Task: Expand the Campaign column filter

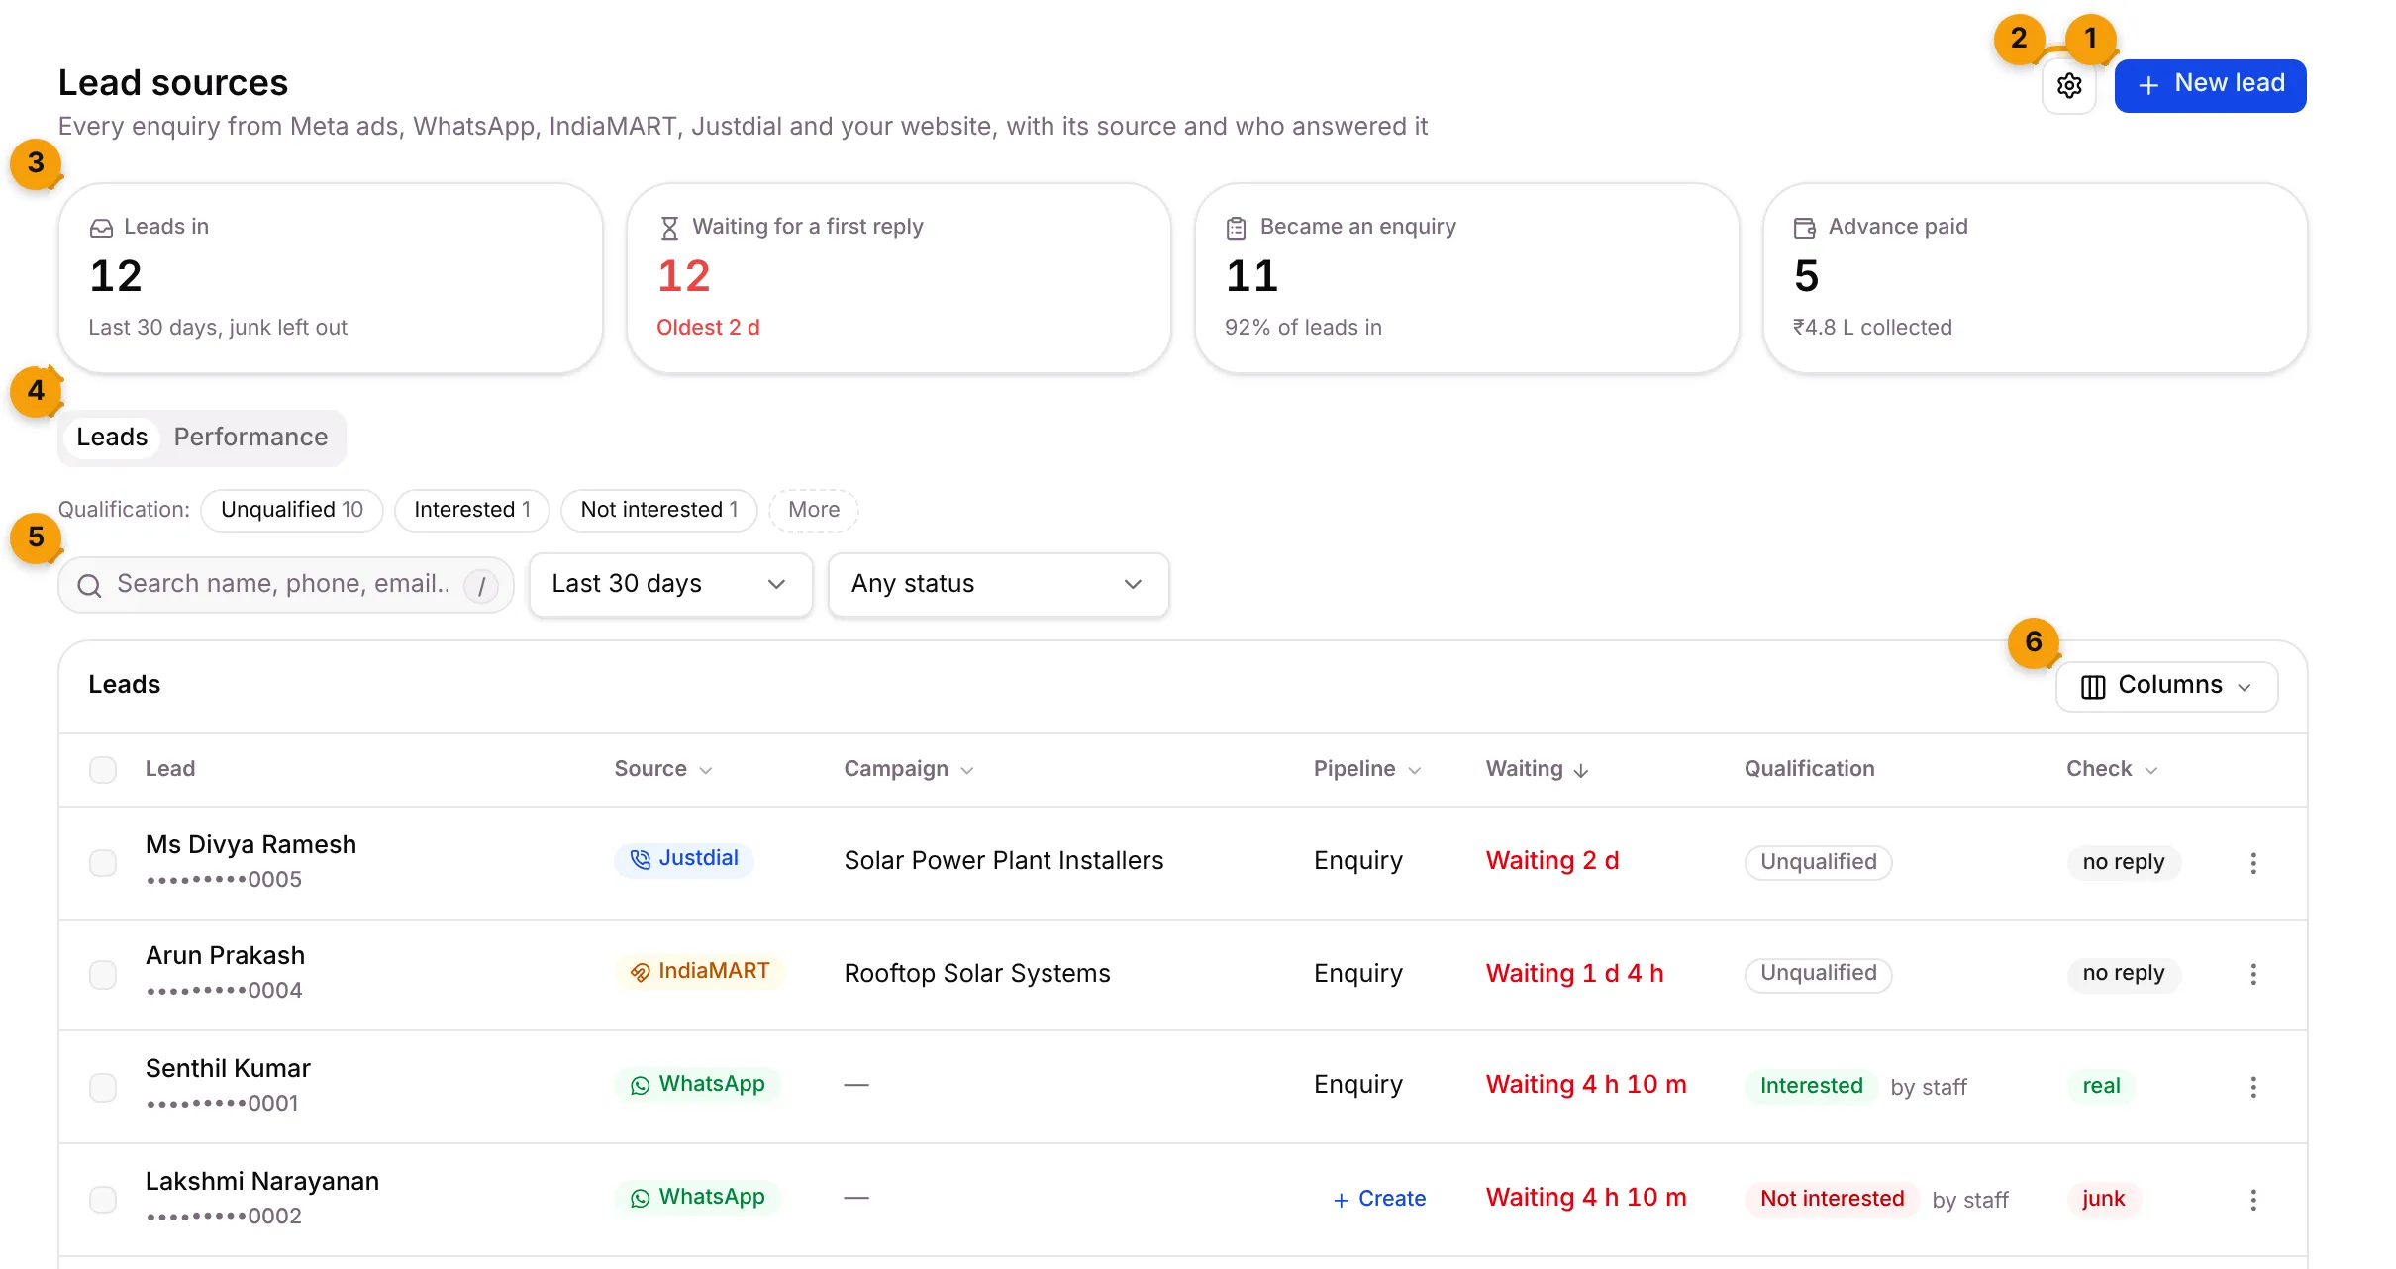Action: click(967, 771)
